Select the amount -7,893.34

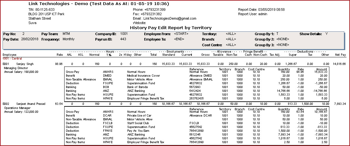(321, 135)
